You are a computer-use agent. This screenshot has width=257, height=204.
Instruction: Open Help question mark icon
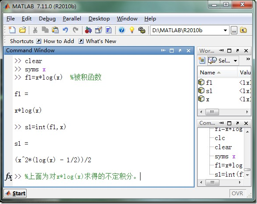click(122, 30)
